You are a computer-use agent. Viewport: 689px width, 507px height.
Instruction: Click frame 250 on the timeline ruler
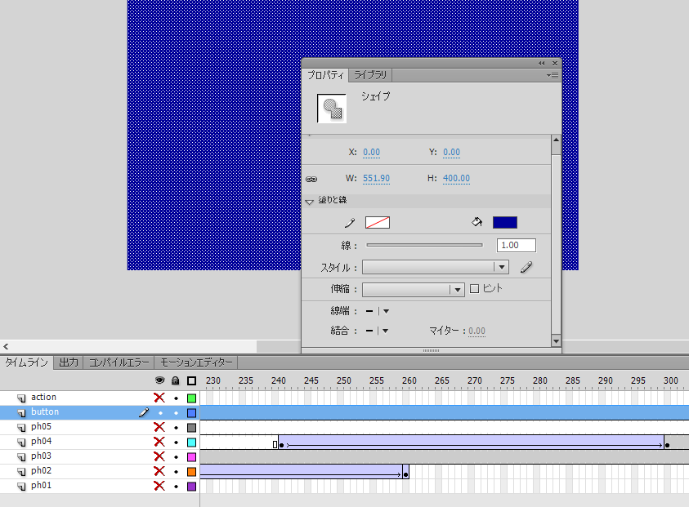coord(343,381)
